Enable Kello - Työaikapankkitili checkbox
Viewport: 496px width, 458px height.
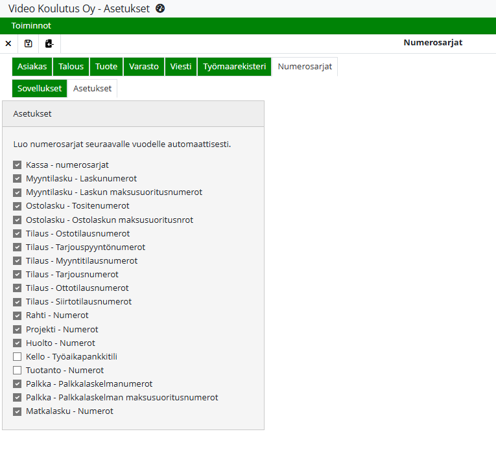(18, 356)
